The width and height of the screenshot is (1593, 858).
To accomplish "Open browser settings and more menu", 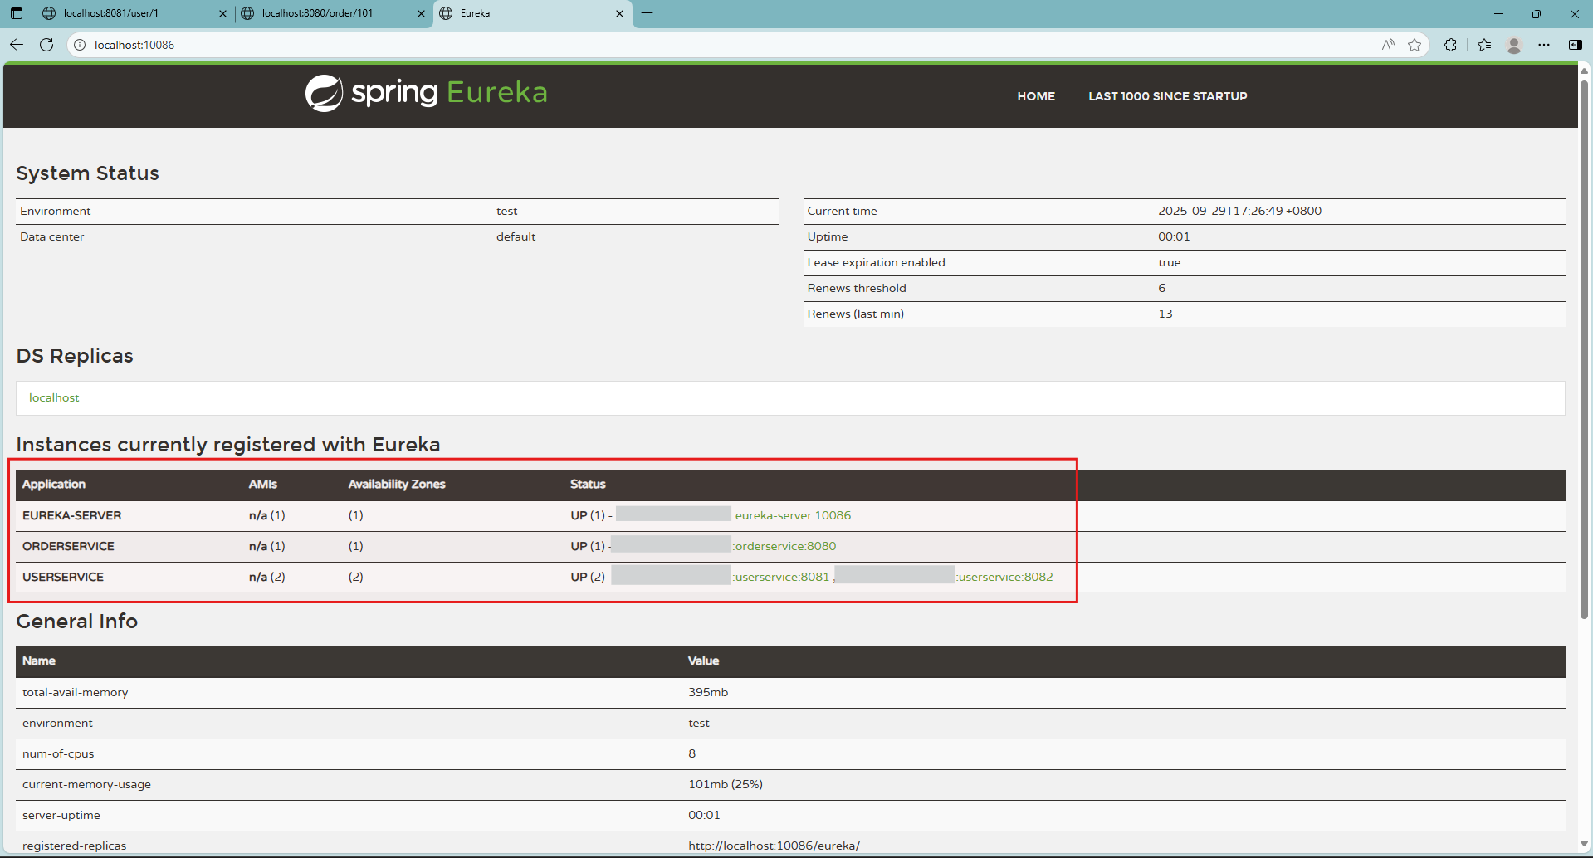I will point(1544,45).
